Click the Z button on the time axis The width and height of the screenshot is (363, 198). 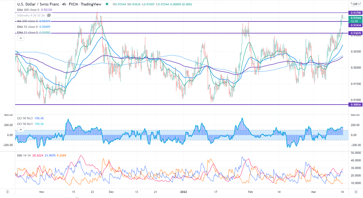(x=7, y=192)
